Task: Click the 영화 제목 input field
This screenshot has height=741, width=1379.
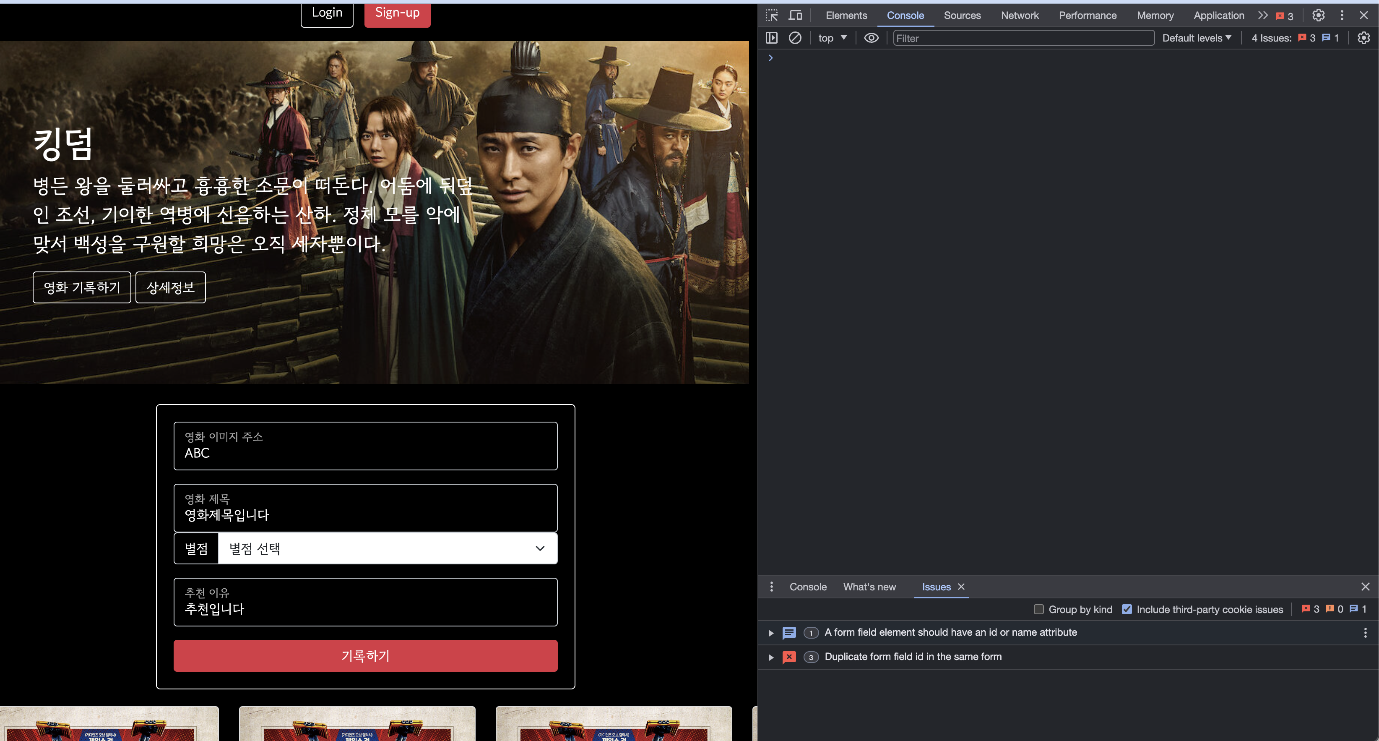Action: click(366, 508)
